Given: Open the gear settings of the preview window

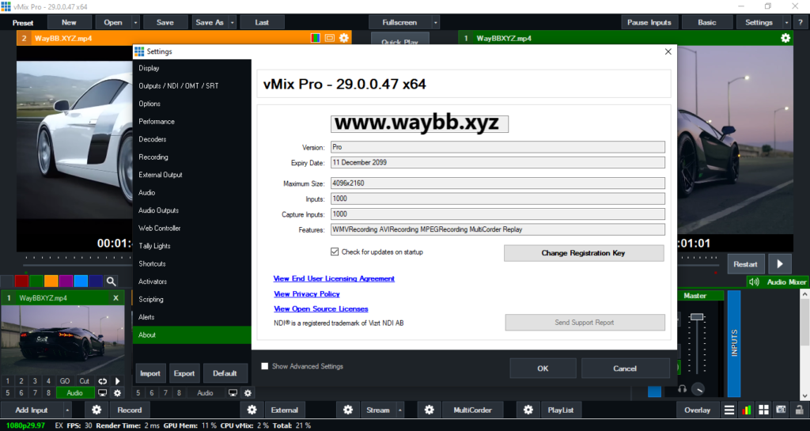Looking at the screenshot, I should click(x=343, y=38).
